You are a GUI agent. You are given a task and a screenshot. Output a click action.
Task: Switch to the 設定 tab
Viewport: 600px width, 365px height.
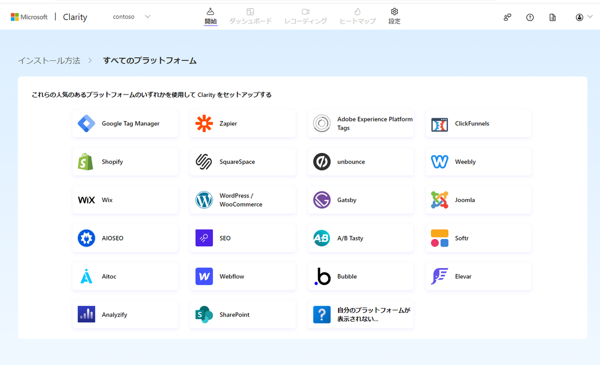[x=394, y=16]
